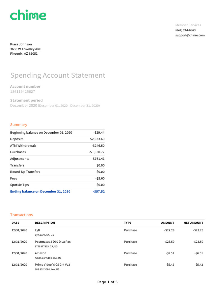Select the Fees row label
This screenshot has width=215, height=287.
[x=13, y=179]
